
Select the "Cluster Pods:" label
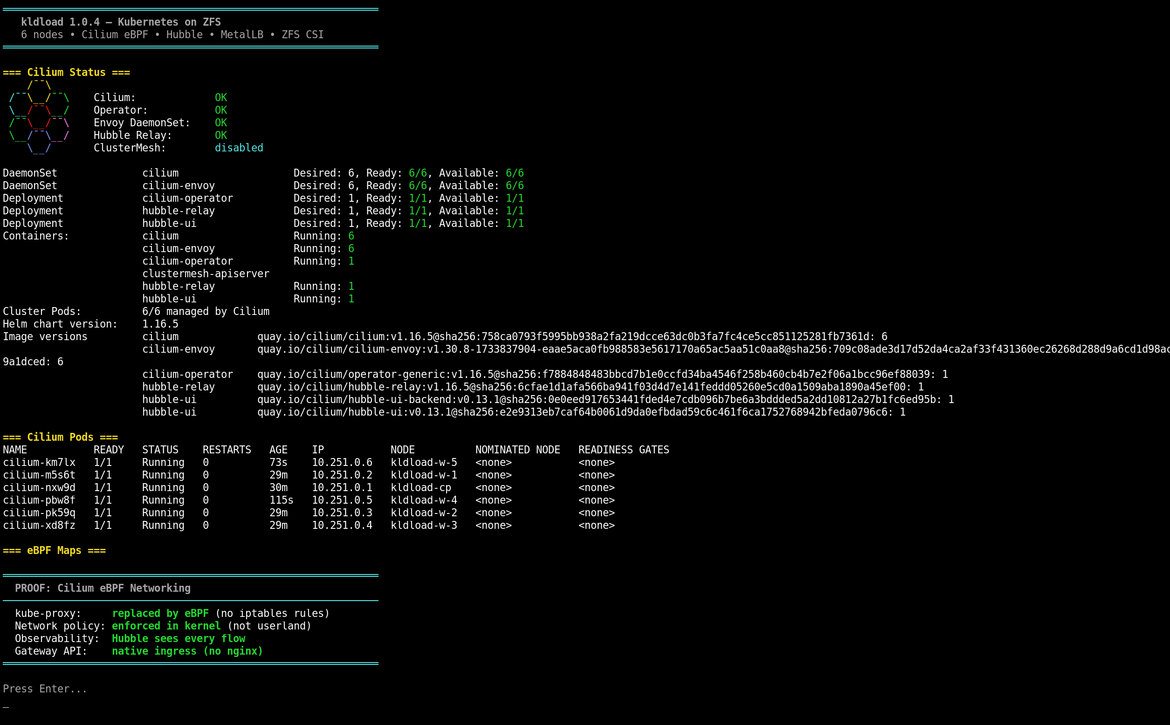coord(42,311)
